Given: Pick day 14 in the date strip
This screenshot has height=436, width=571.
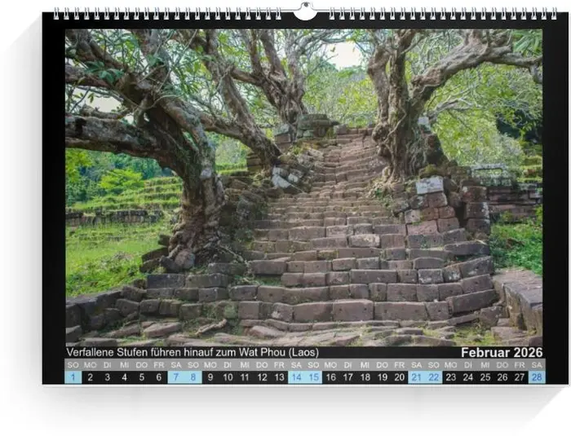Looking at the screenshot, I should coord(296,377).
